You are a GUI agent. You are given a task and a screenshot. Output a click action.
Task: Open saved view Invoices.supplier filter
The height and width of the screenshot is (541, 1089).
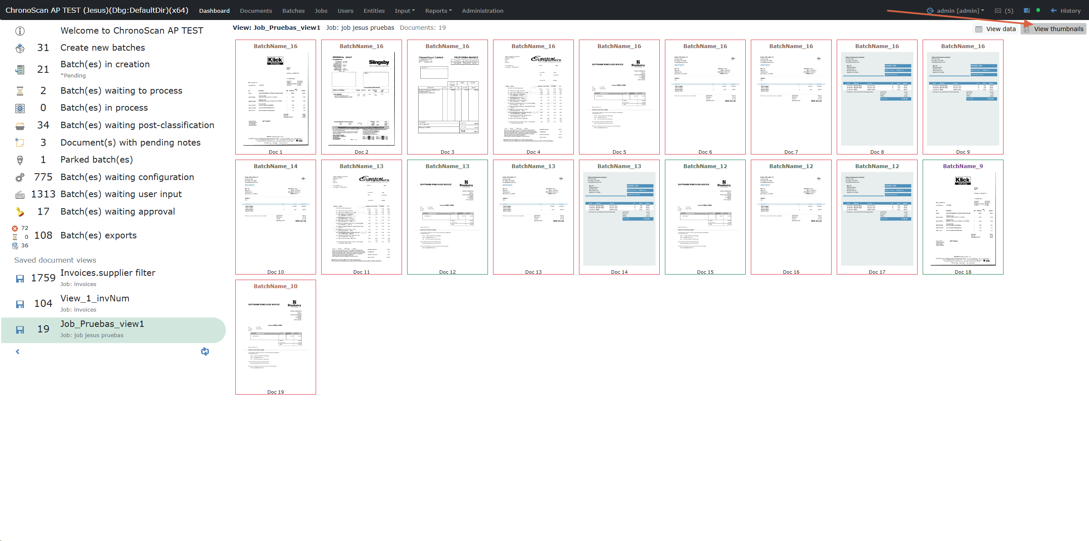tap(108, 273)
